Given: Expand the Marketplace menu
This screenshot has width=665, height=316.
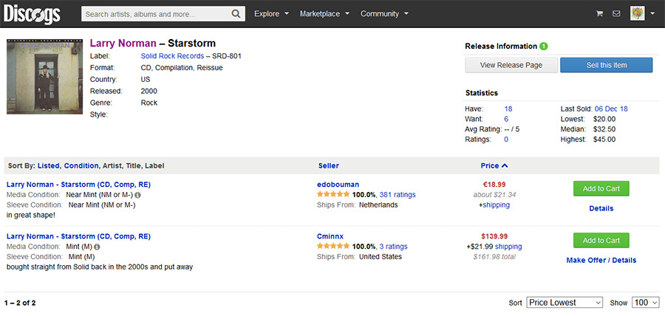Looking at the screenshot, I should [x=324, y=14].
